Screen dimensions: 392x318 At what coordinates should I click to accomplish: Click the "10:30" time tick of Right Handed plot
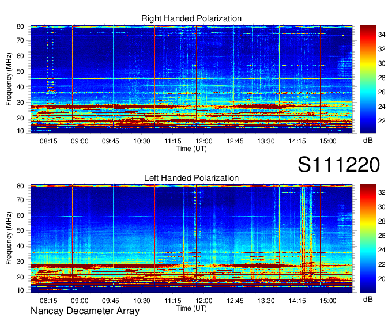[142, 141]
